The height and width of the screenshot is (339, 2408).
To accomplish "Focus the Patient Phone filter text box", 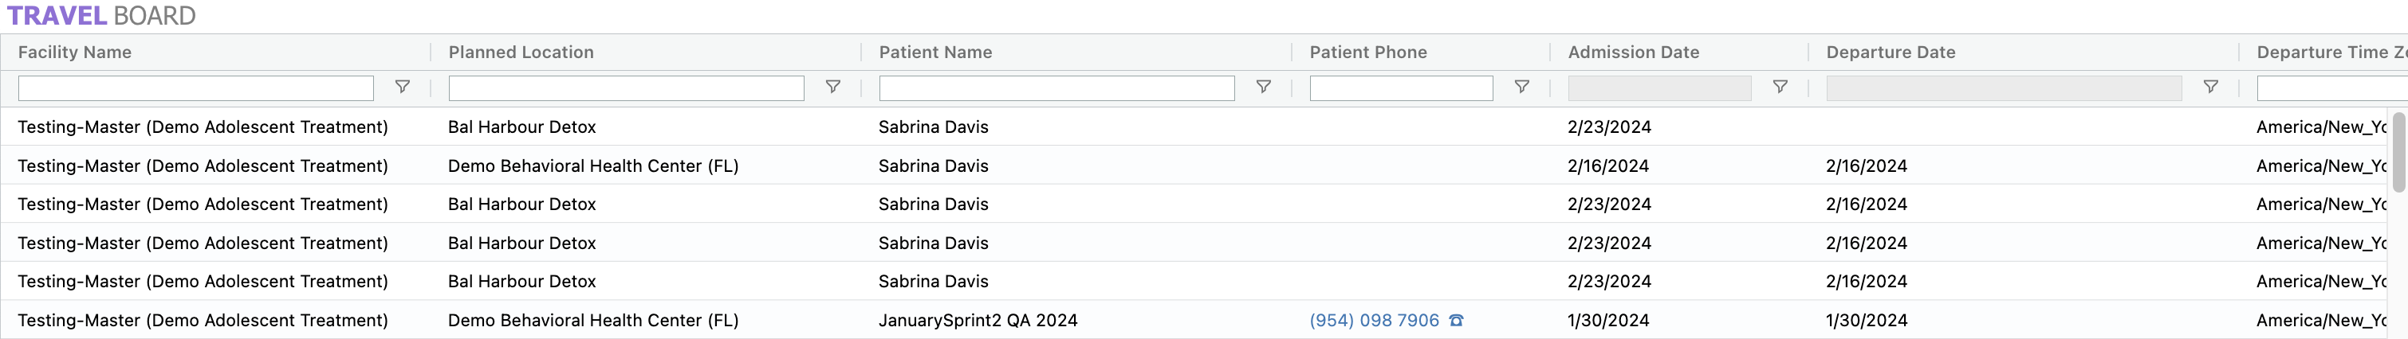I will pyautogui.click(x=1400, y=88).
